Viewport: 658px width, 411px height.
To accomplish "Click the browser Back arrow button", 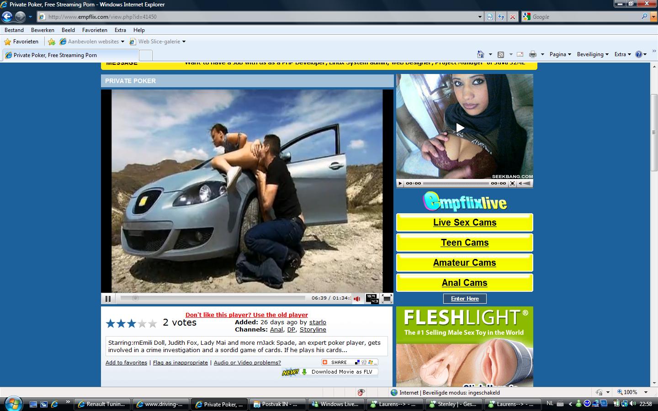I will [7, 17].
